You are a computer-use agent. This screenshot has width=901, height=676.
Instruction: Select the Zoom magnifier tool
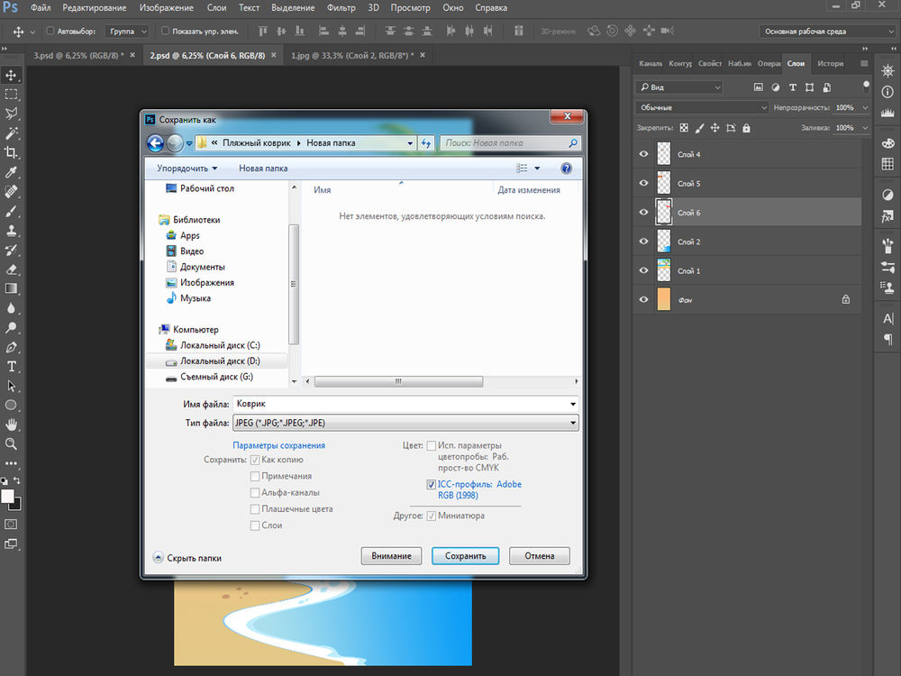[12, 443]
